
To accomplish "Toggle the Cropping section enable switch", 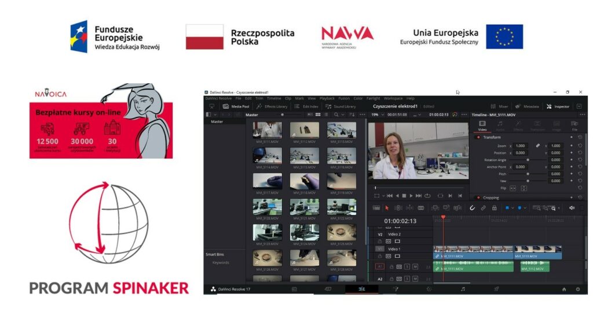I will point(478,198).
